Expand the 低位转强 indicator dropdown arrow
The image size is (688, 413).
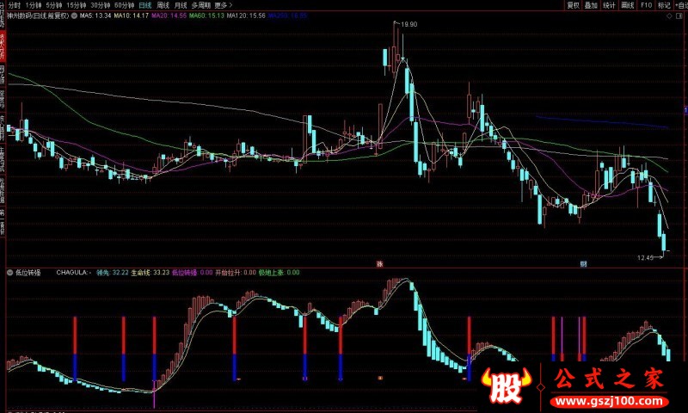[9, 273]
